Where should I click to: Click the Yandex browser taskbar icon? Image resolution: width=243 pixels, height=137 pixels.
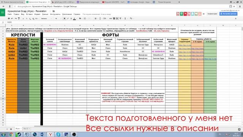(x=50, y=134)
